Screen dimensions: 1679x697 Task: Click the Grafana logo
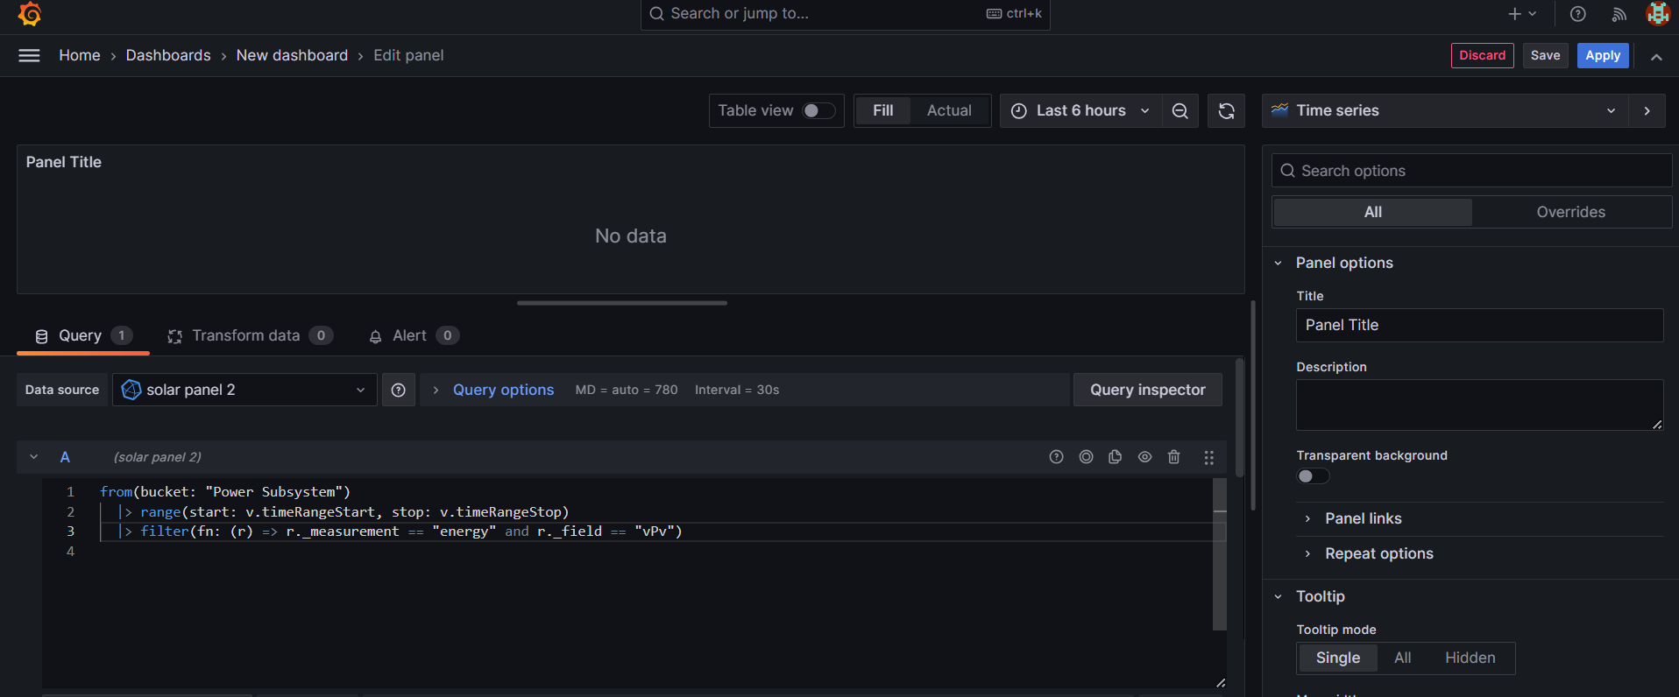click(x=30, y=14)
